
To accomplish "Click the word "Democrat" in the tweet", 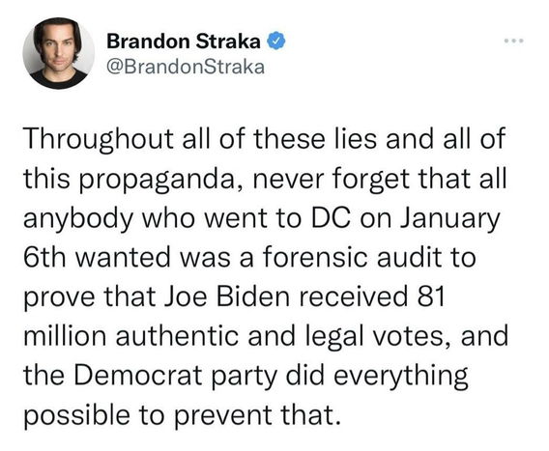I will [138, 375].
